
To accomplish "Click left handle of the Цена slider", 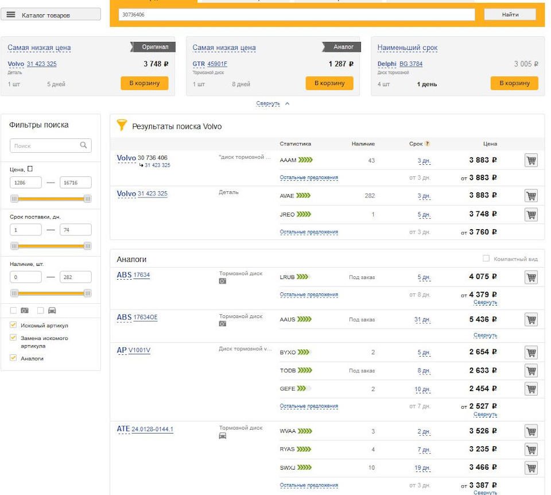I will [x=14, y=199].
